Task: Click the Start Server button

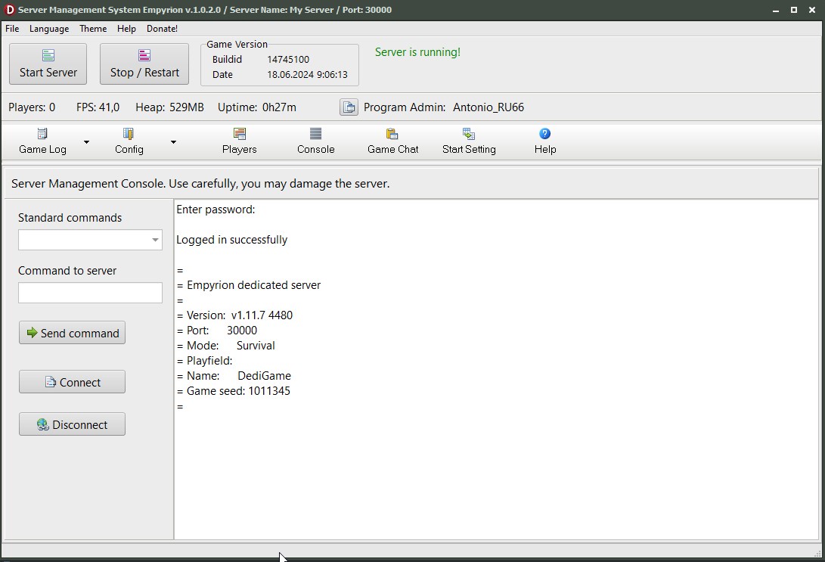Action: pos(48,64)
